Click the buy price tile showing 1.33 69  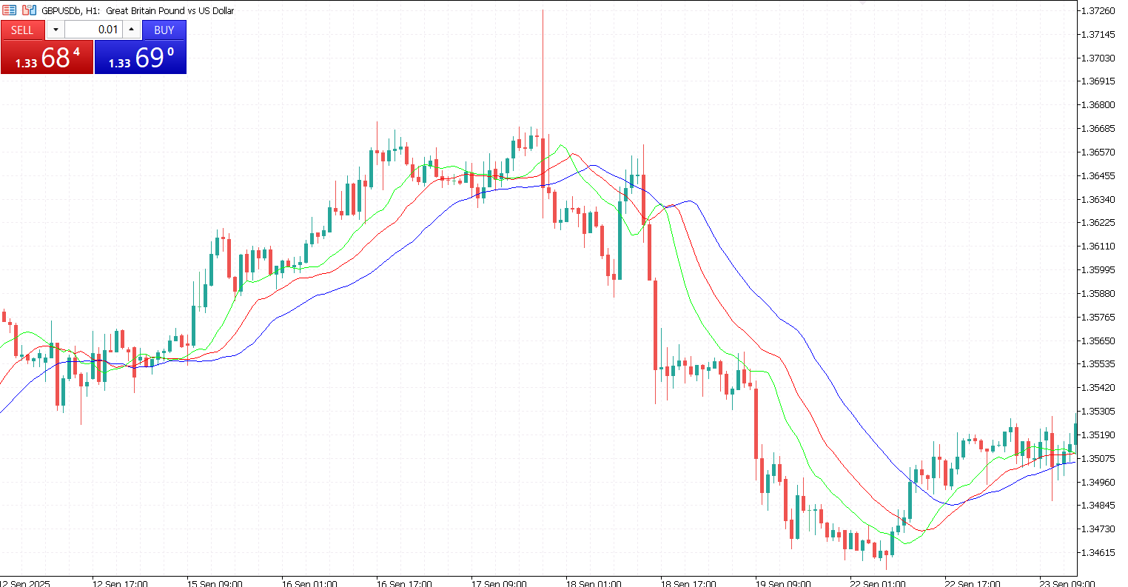pyautogui.click(x=141, y=57)
